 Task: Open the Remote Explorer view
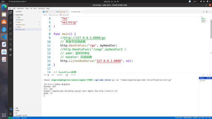point(10,39)
